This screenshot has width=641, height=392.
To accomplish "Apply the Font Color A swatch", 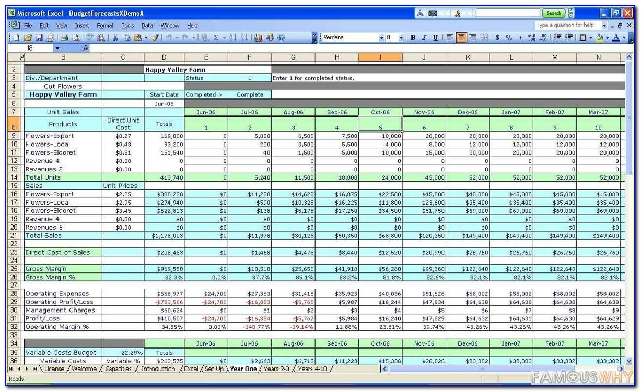I will [616, 38].
